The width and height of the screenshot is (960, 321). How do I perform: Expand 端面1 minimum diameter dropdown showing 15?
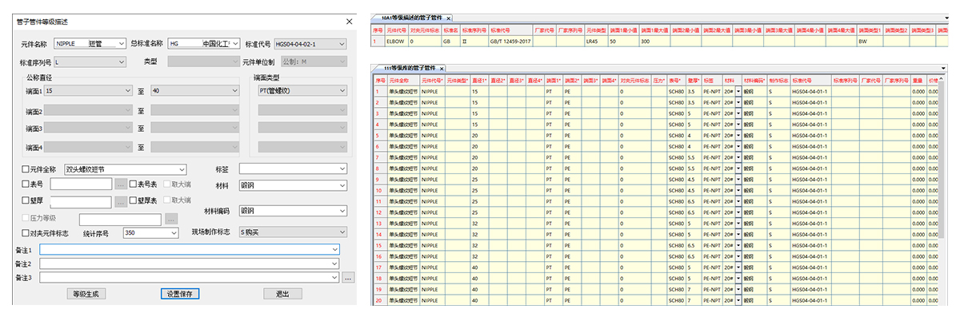tap(89, 91)
